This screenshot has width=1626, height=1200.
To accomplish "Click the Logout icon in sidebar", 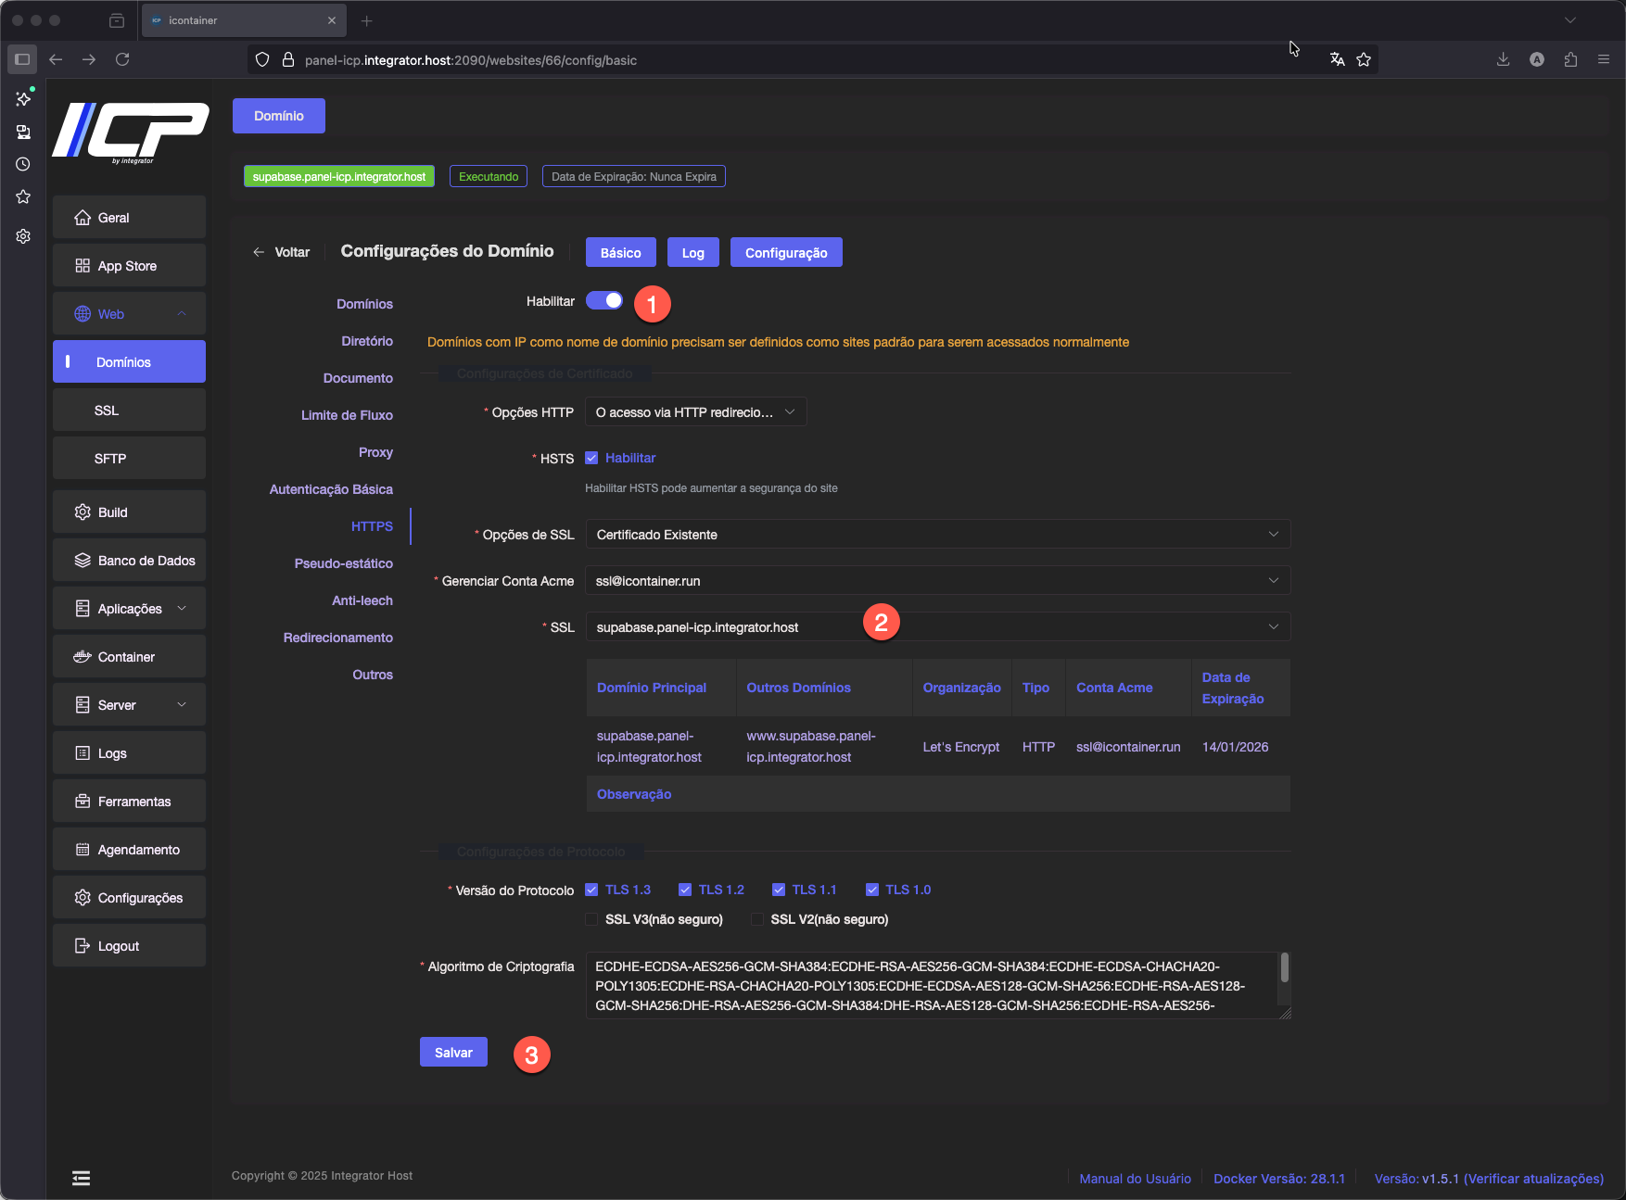I will point(83,946).
